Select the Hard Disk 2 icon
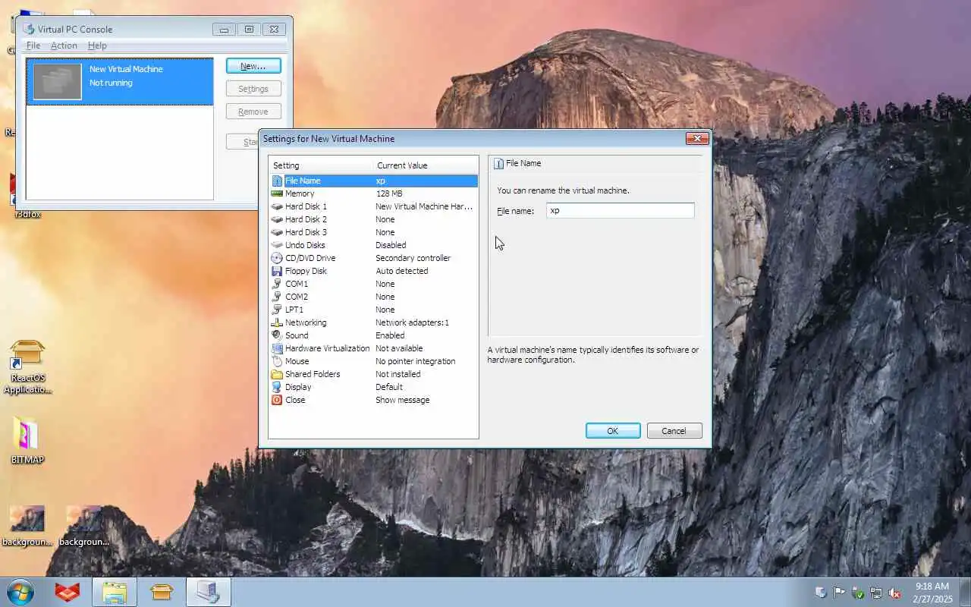This screenshot has height=607, width=971. click(277, 219)
